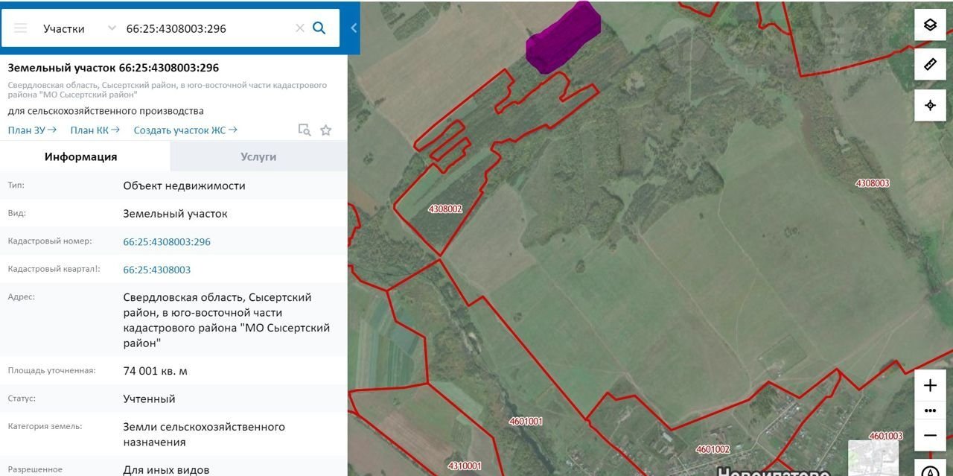953x476 pixels.
Task: Click Создать участок ЖС link
Action: pos(185,130)
